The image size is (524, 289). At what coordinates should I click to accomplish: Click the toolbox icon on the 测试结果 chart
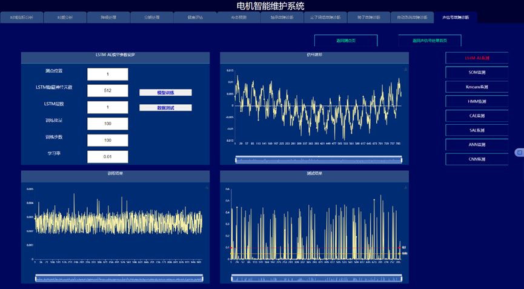(x=405, y=188)
